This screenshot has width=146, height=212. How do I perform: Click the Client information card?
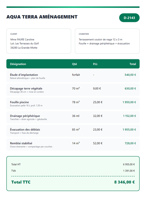tap(39, 41)
